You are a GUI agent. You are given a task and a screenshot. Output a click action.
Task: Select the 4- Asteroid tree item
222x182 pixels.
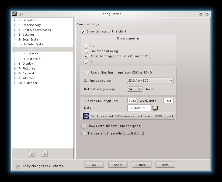click(x=32, y=59)
